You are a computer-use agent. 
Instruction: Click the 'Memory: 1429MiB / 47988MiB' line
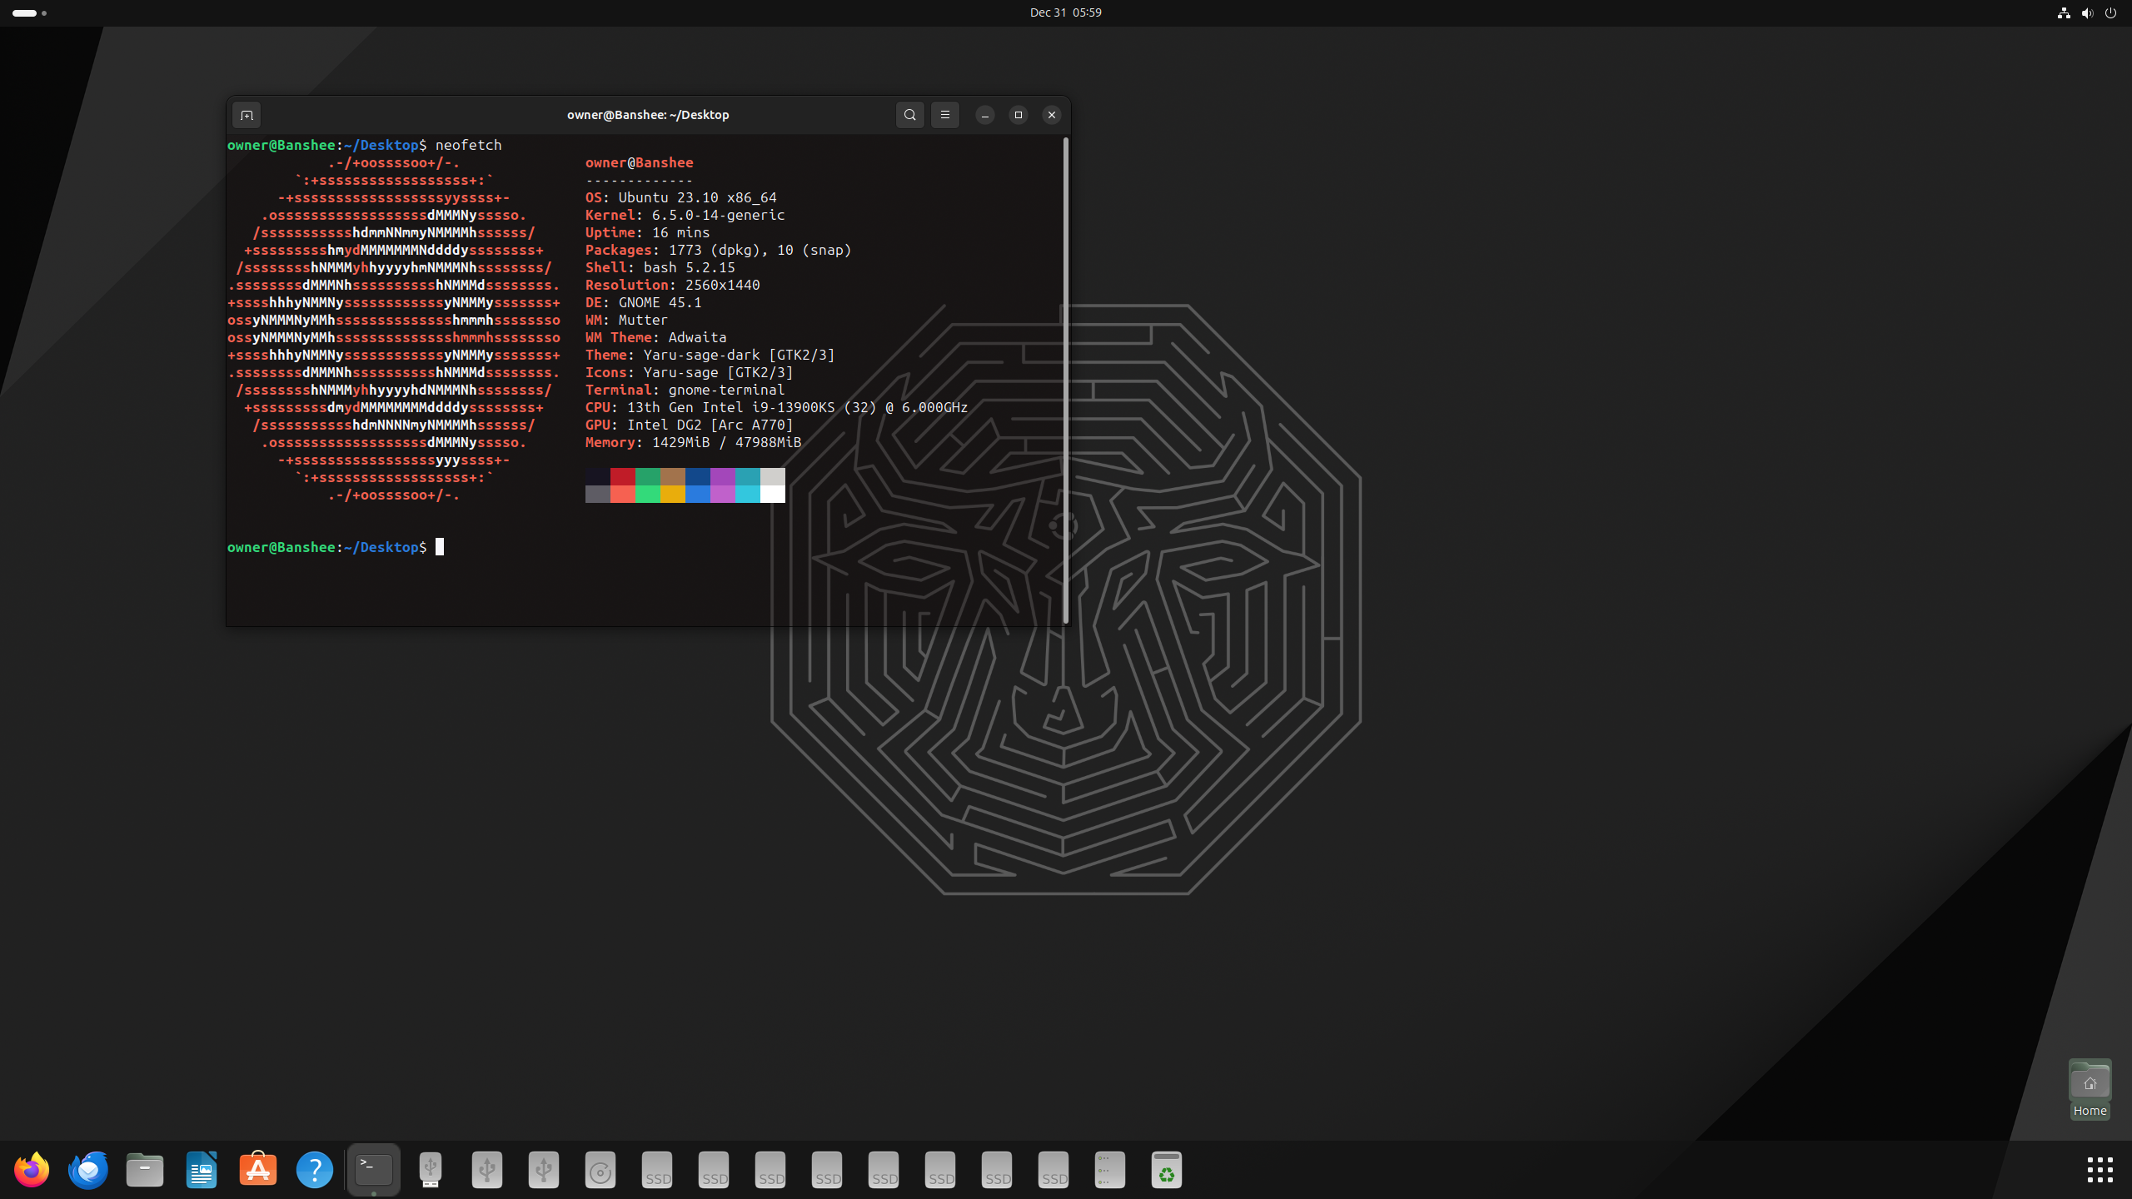tap(693, 442)
